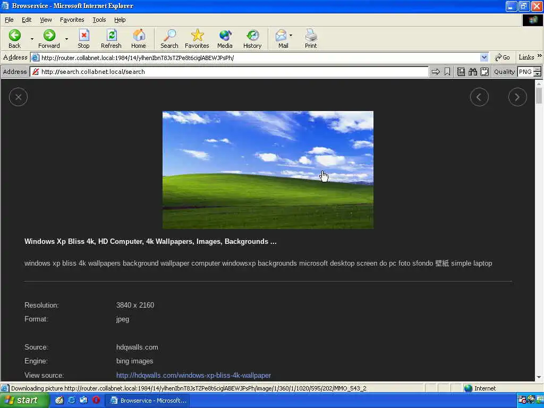Screen dimensions: 544x408
Task: Click engine value 'bing images'
Action: [134, 361]
